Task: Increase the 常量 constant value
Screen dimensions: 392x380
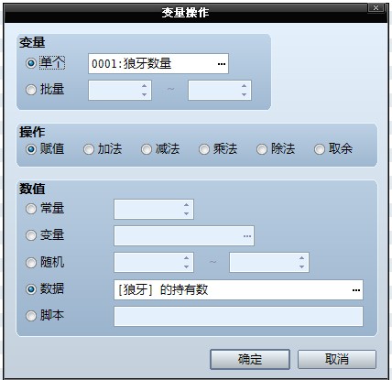Action: tap(186, 205)
